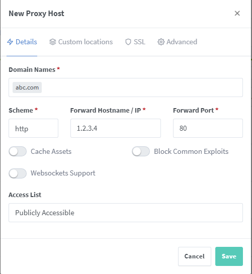The height and width of the screenshot is (274, 252).
Task: Go to the Custom locations tab
Action: (x=81, y=42)
